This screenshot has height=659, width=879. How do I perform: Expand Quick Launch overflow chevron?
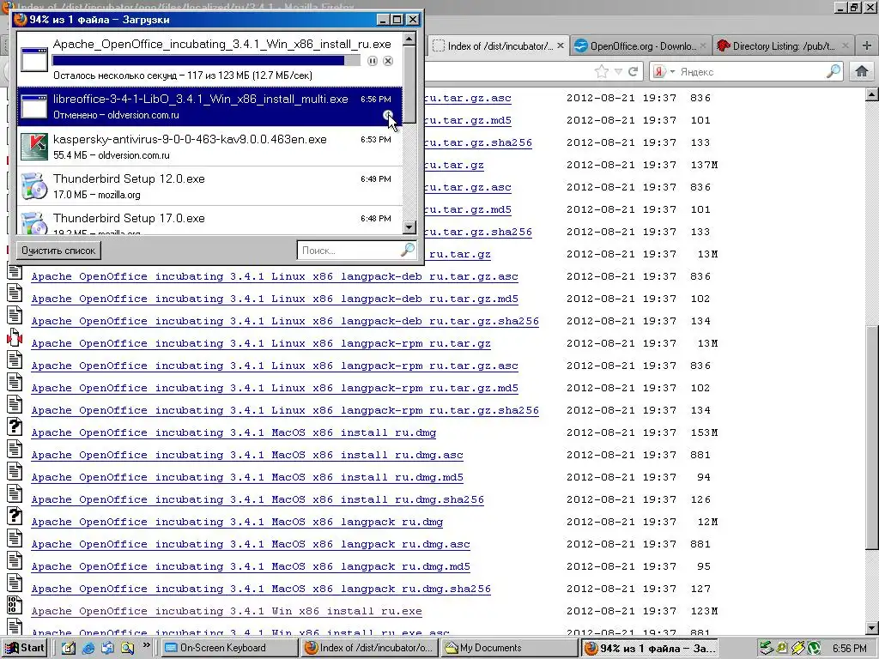click(146, 645)
